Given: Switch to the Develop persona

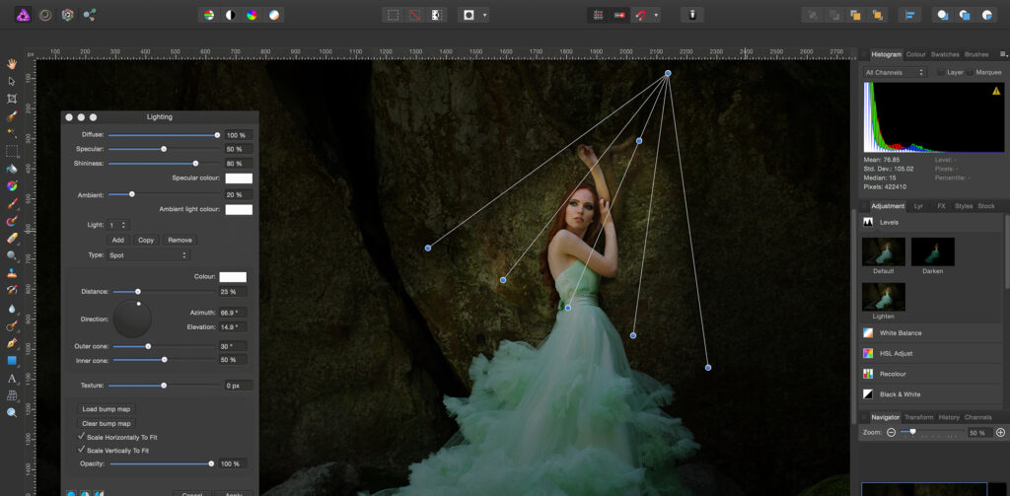Looking at the screenshot, I should click(x=67, y=15).
